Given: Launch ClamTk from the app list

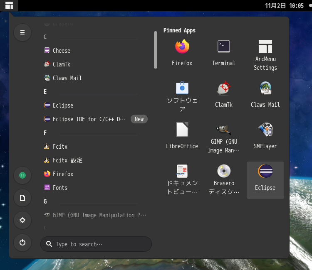Looking at the screenshot, I should pyautogui.click(x=95, y=64).
